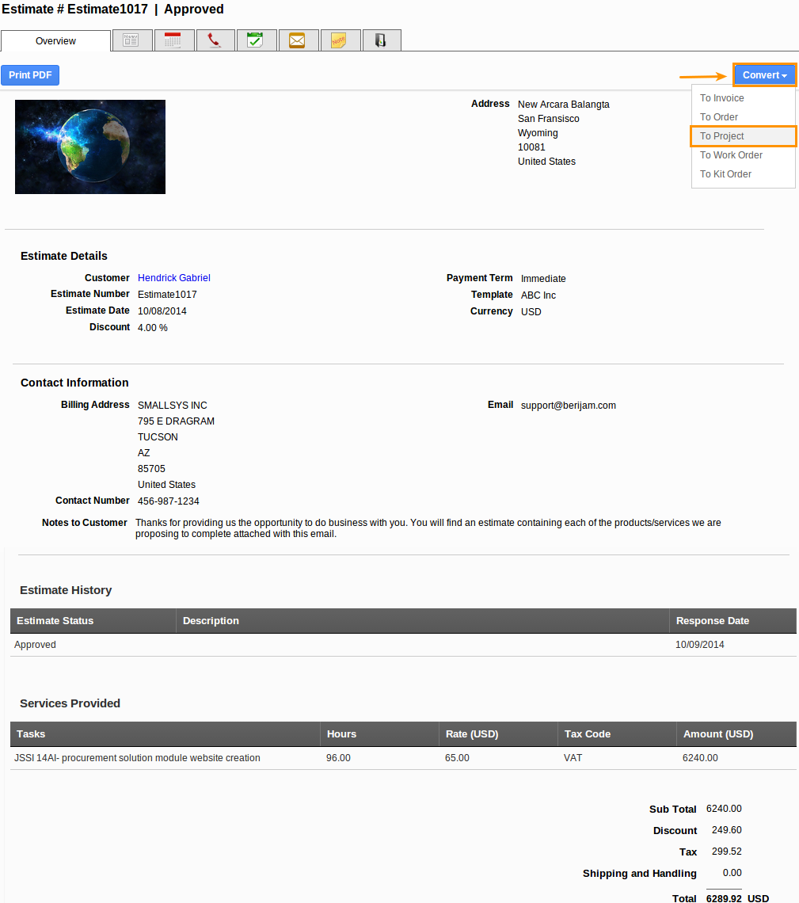799x903 pixels.
Task: Choose To Work Order from dropdown
Action: [729, 154]
